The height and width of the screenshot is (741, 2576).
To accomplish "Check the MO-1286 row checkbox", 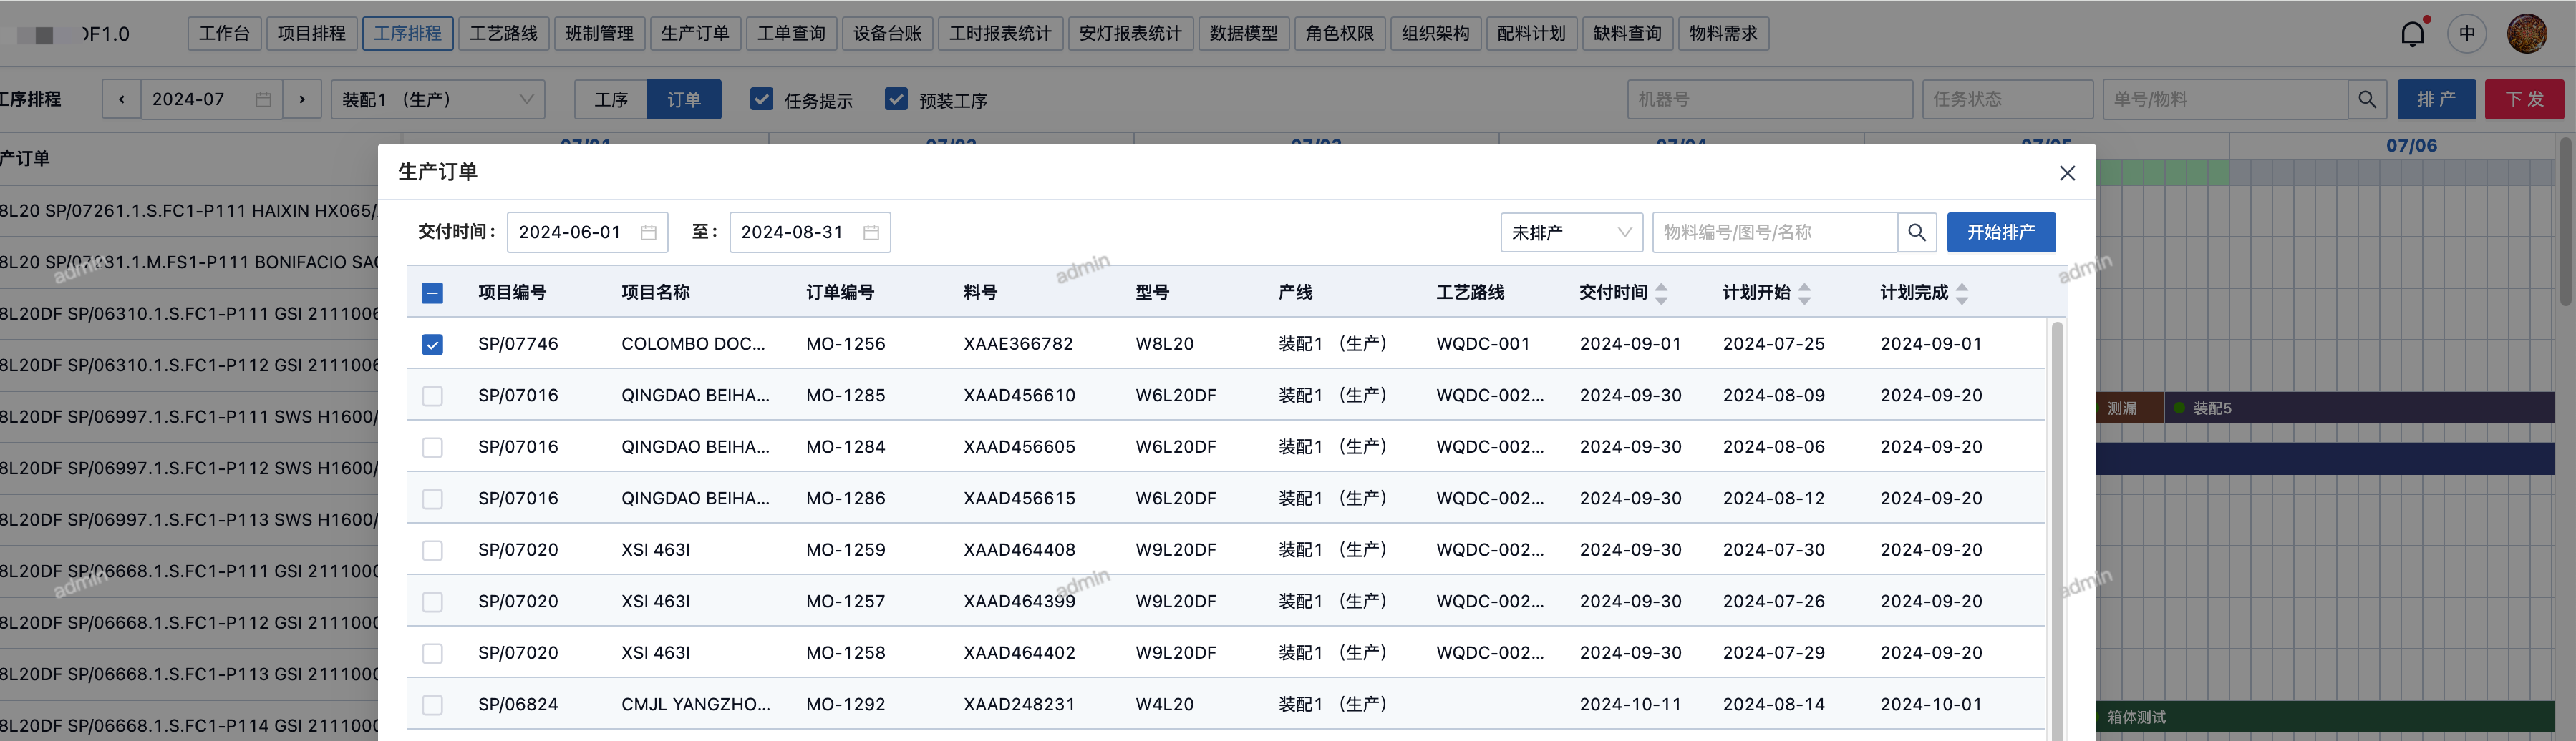I will pos(432,499).
